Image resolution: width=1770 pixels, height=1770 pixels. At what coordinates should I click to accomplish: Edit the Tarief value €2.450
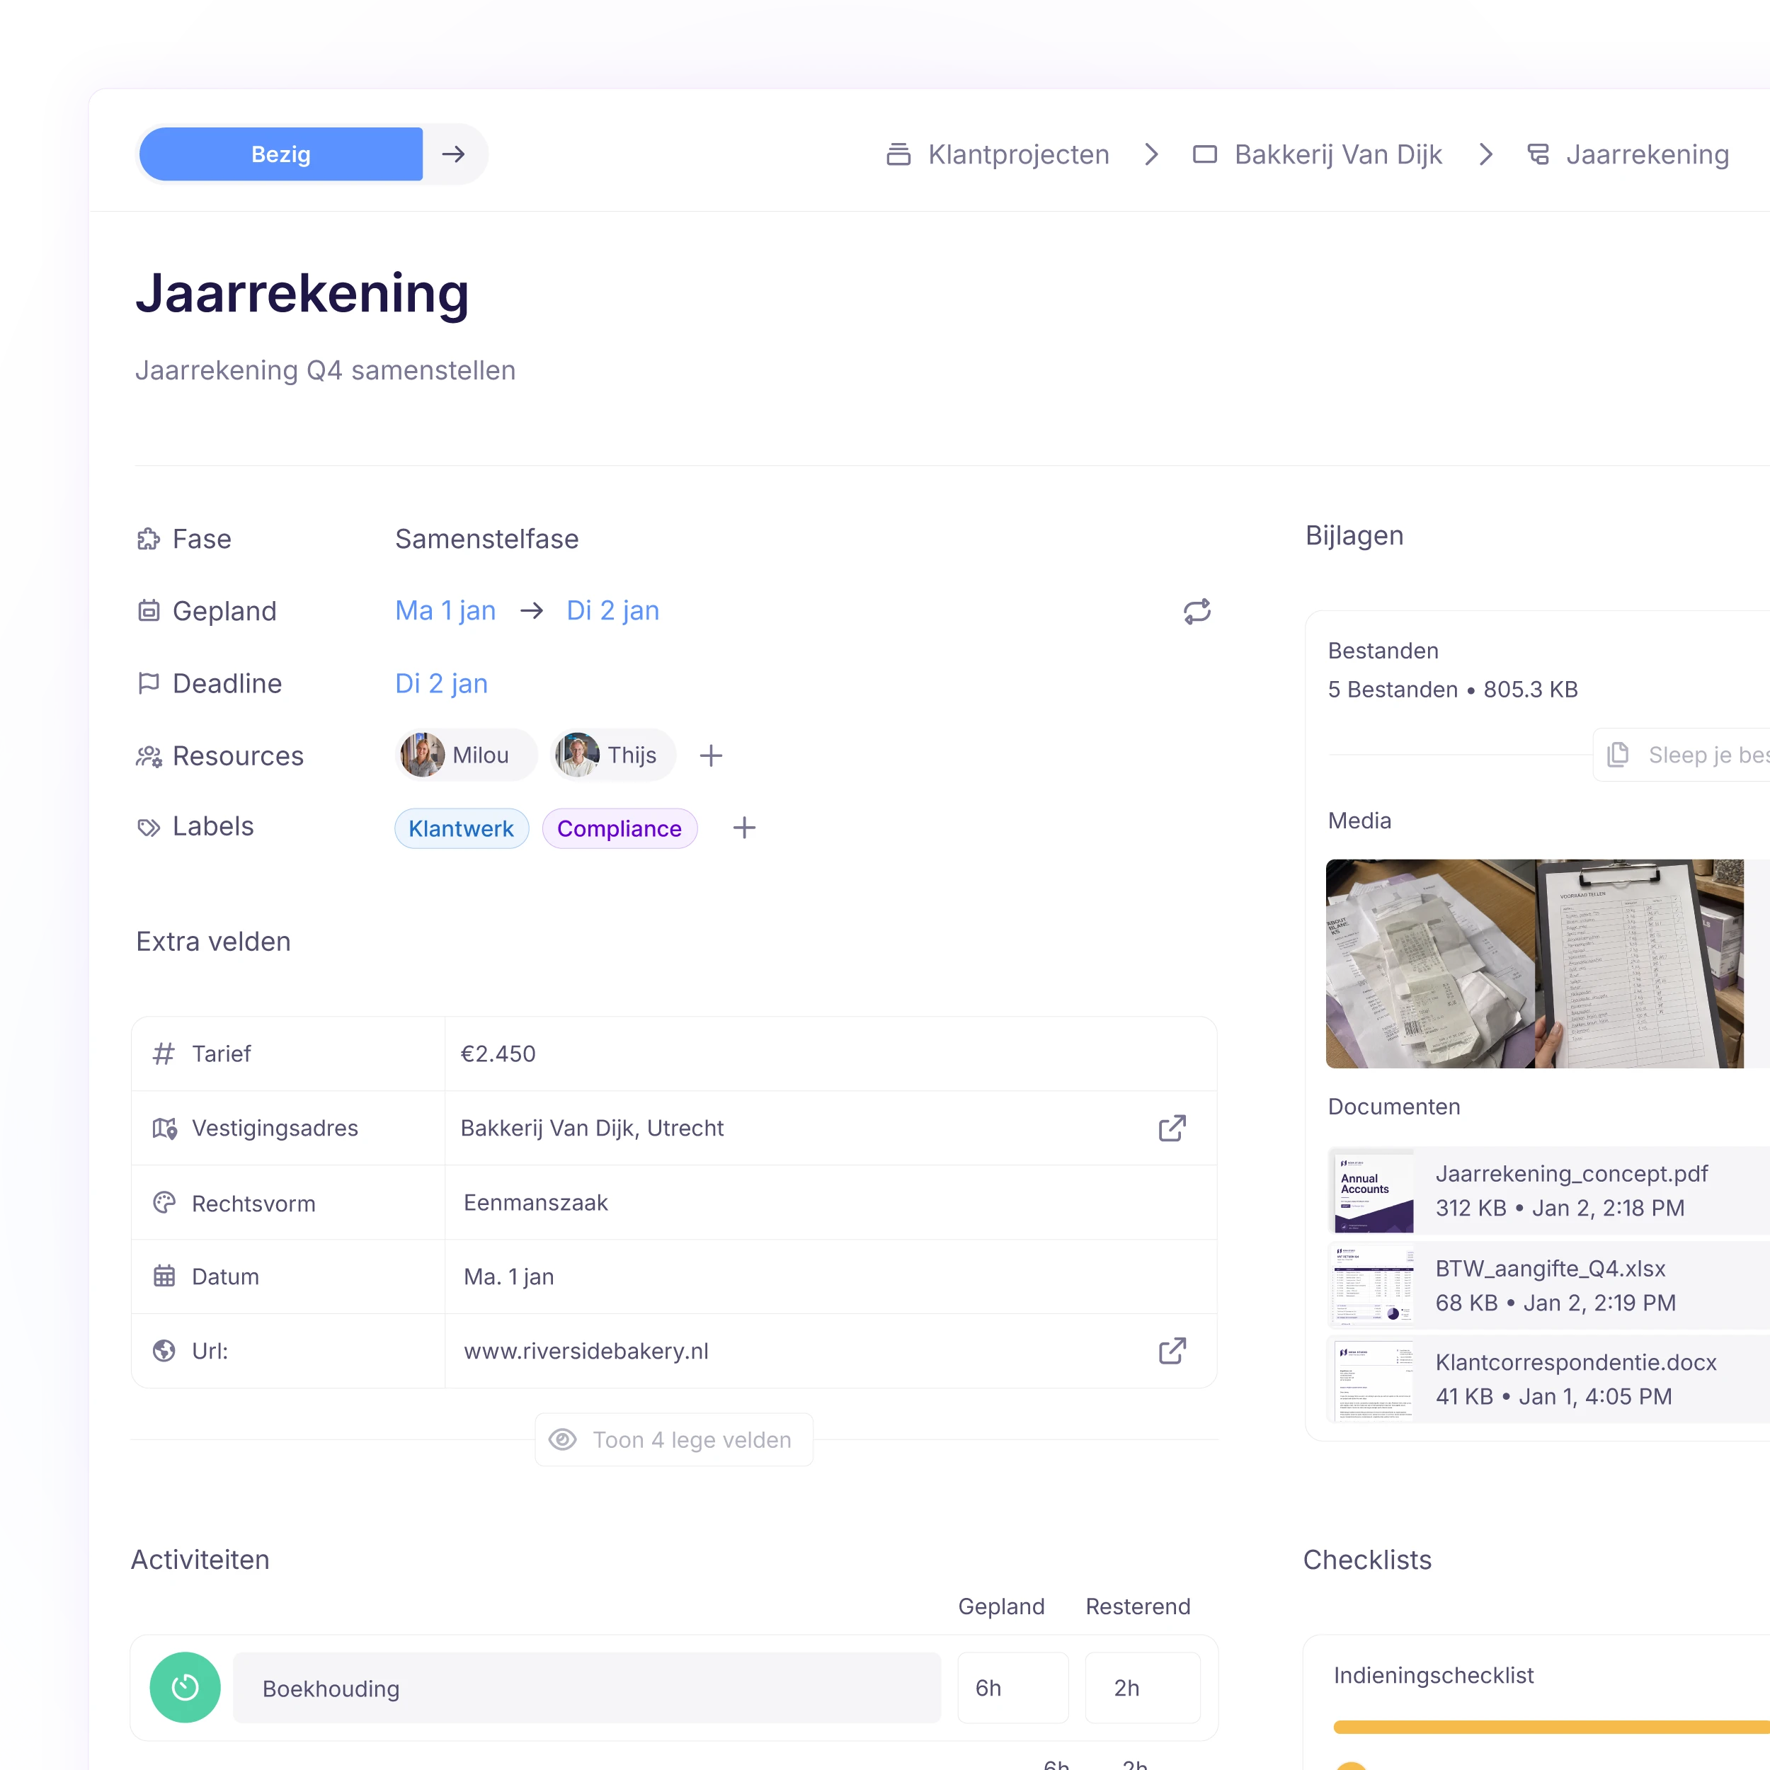pos(498,1054)
